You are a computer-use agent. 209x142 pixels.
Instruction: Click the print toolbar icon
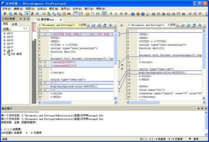[x=15, y=14]
